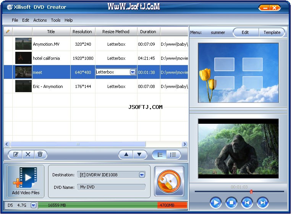The width and height of the screenshot is (291, 214).
Task: Click the title text "Anymotion.MV"
Action: [46, 44]
